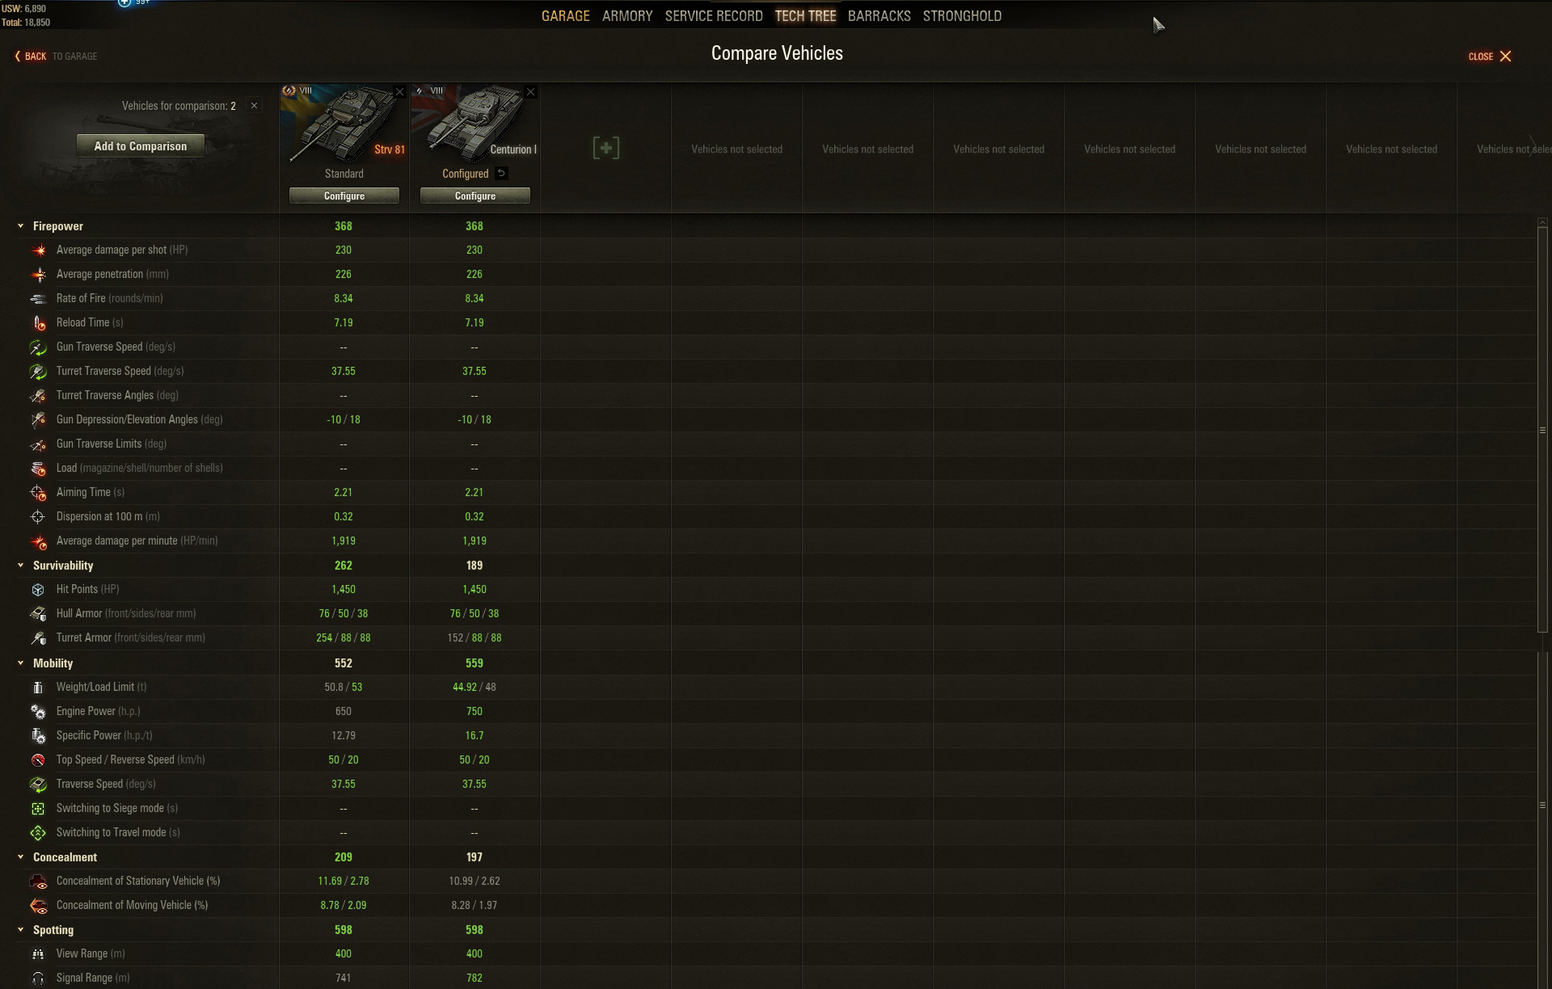Reset Centurion I configuration via revert icon
Viewport: 1552px width, 989px height.
(501, 173)
